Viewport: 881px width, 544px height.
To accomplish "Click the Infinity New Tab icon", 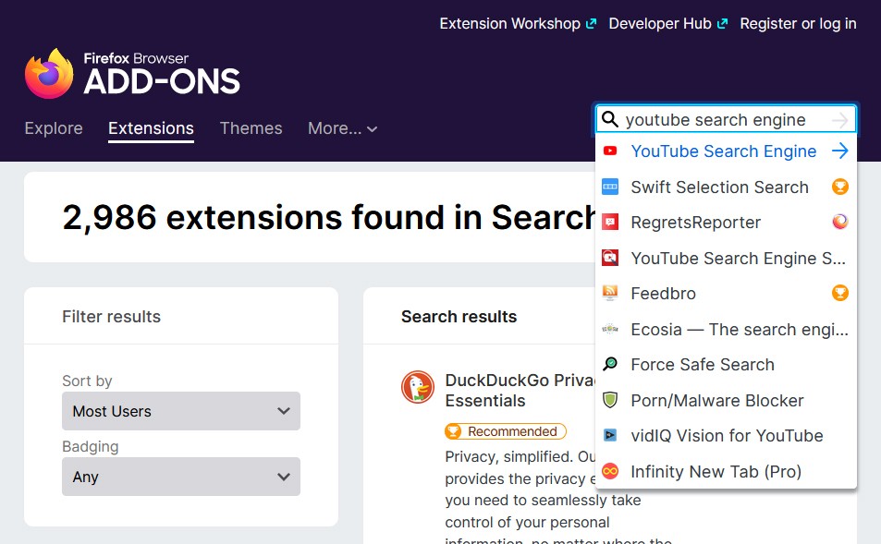I will tap(610, 471).
